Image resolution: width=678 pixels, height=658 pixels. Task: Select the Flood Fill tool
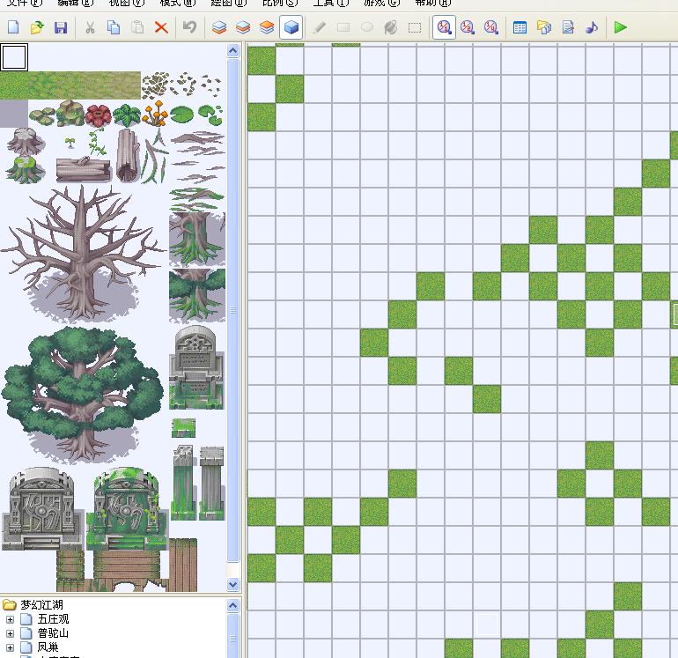pyautogui.click(x=390, y=27)
